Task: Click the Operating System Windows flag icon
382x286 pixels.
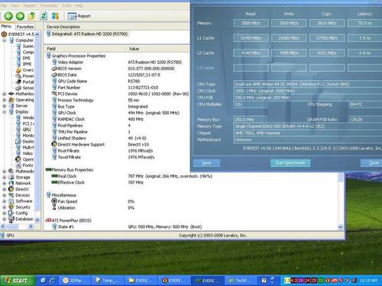Action: (x=11, y=100)
